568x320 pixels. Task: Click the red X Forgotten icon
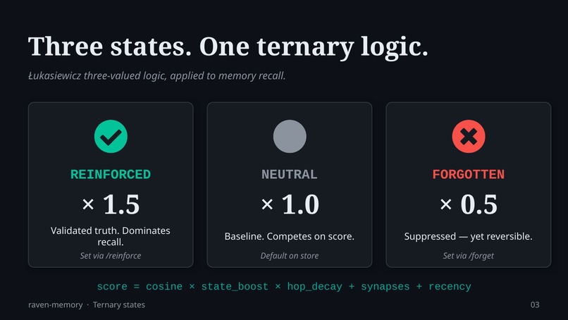[x=469, y=136]
